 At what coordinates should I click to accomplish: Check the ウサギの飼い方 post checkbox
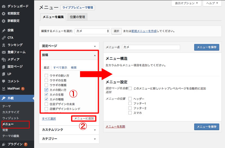pyautogui.click(x=47, y=76)
